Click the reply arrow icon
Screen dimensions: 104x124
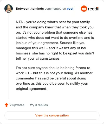[32, 105]
